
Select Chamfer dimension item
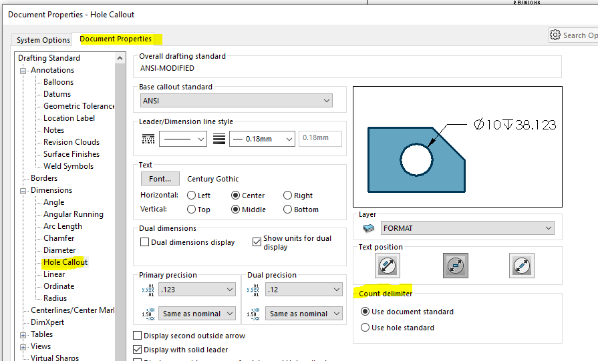pos(59,238)
